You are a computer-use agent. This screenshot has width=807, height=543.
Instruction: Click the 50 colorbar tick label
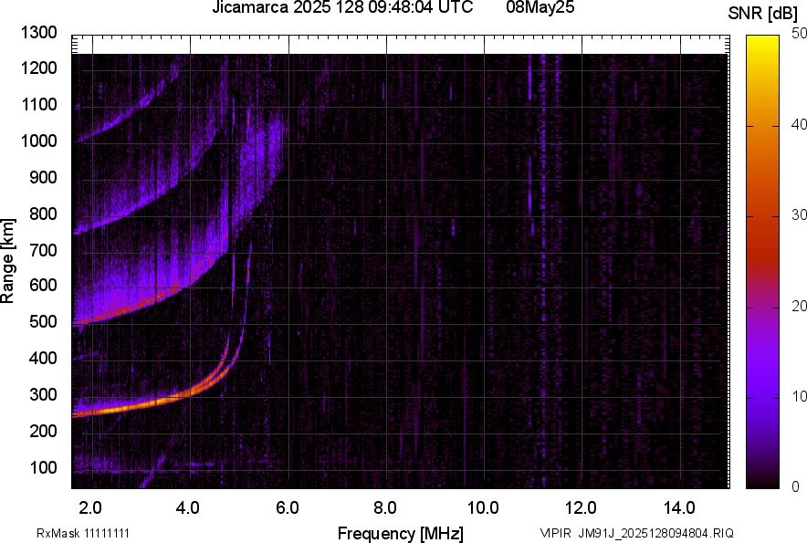[x=798, y=34]
